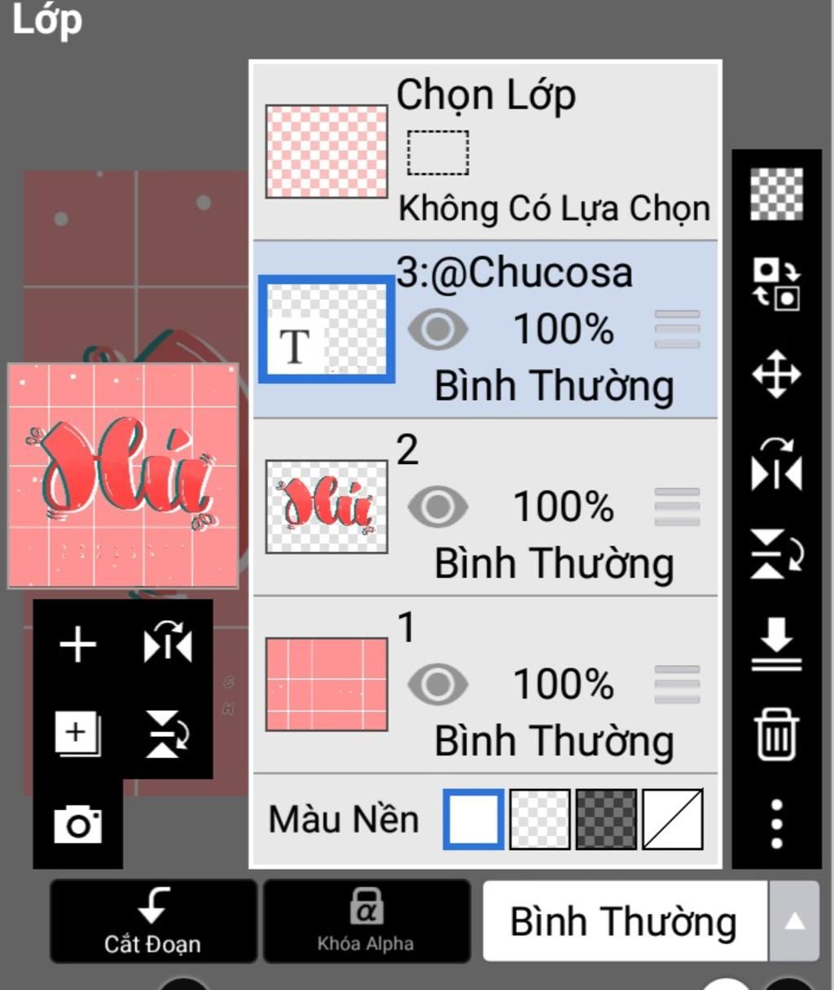Image resolution: width=834 pixels, height=990 pixels.
Task: Toggle visibility of layer 1
Action: pyautogui.click(x=438, y=685)
